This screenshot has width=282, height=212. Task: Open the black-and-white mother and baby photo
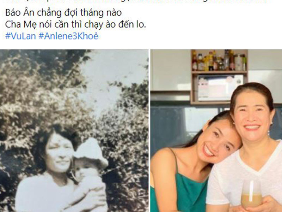(74, 131)
